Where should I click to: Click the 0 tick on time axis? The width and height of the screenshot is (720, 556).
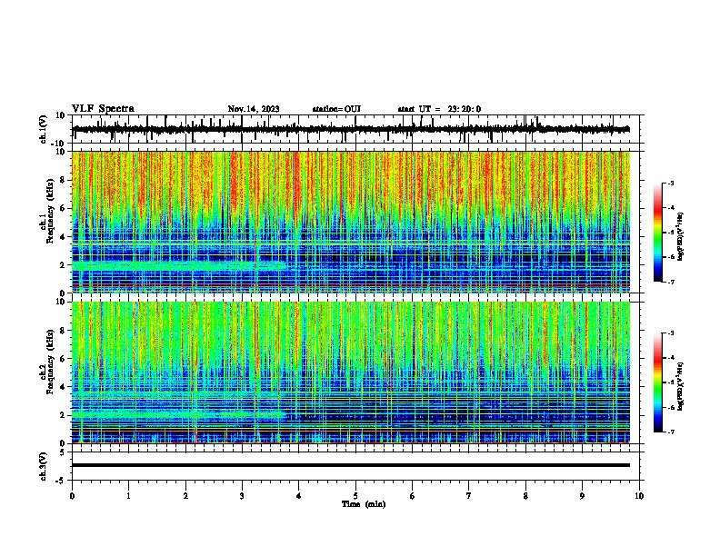tap(72, 496)
